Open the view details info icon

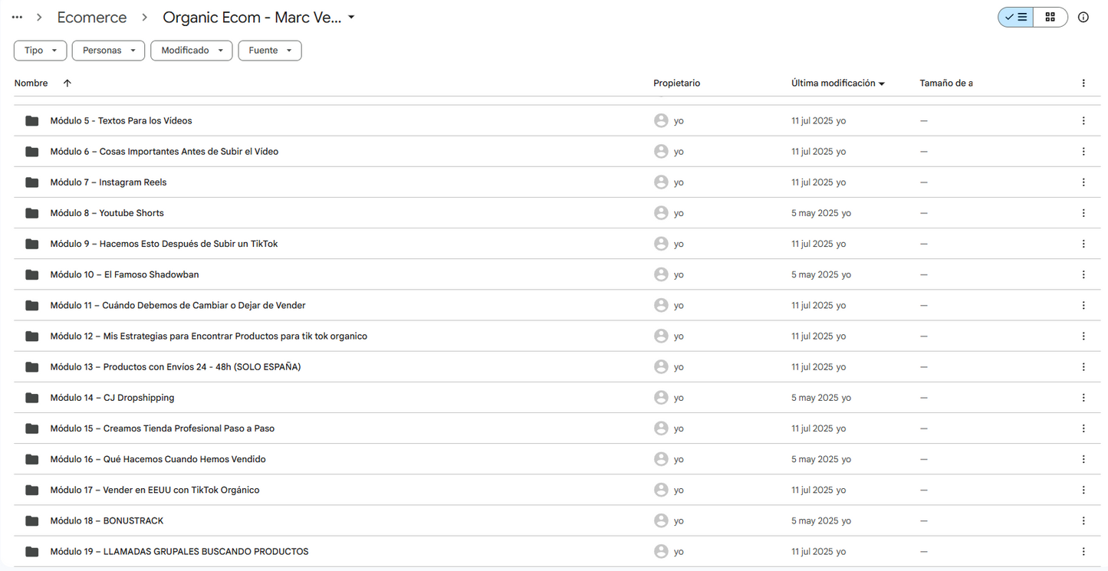[x=1083, y=17]
